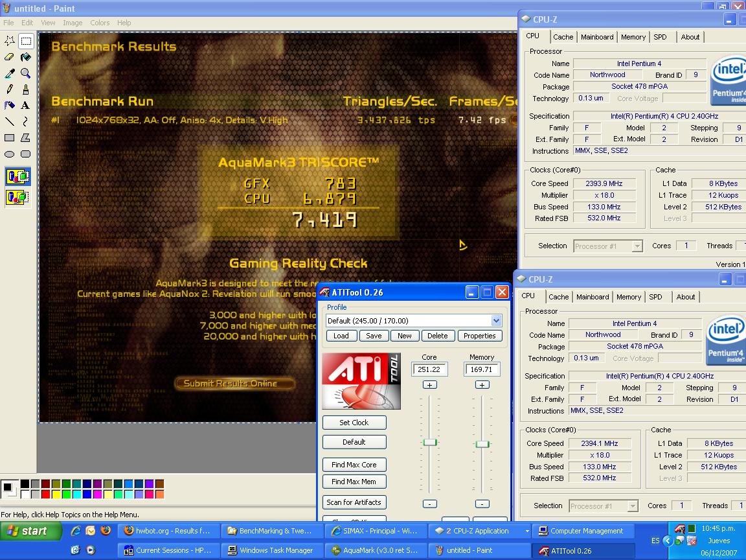The image size is (746, 560).
Task: Choose the Pencil tool in Paint
Action: 10,89
